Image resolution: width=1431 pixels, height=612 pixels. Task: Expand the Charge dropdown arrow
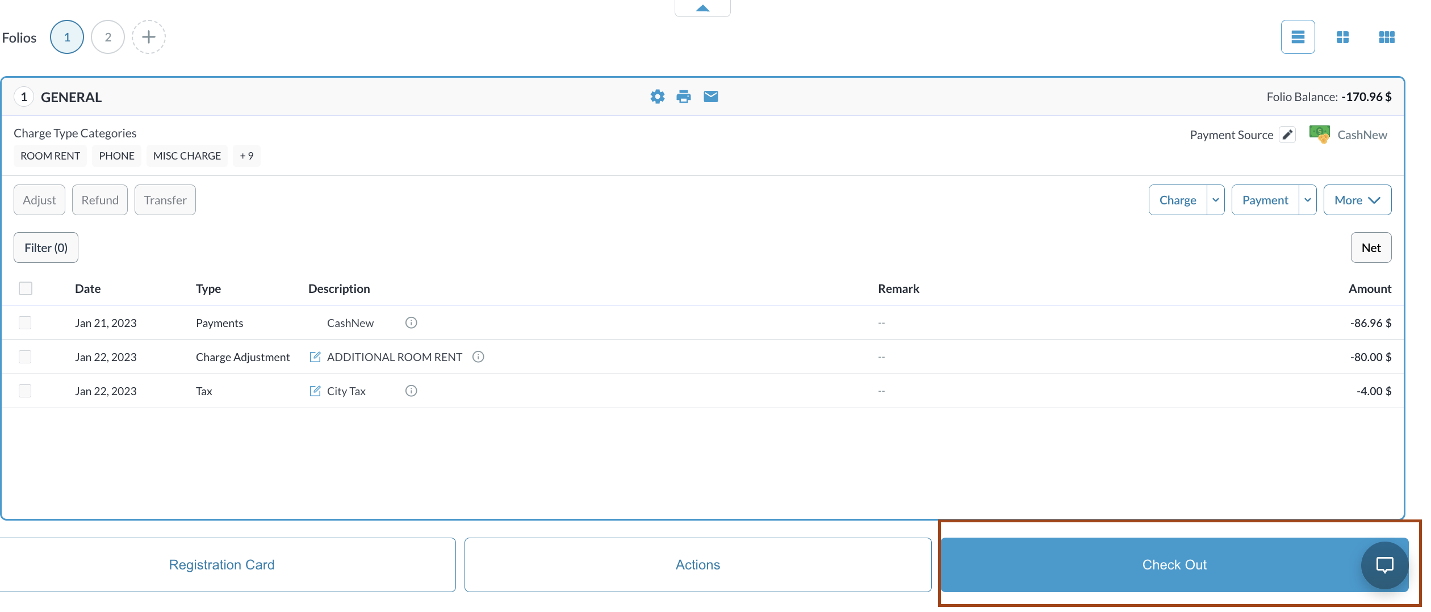(x=1216, y=200)
